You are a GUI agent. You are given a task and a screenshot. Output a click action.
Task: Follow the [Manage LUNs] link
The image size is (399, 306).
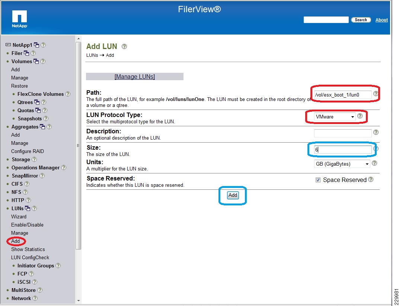point(135,76)
